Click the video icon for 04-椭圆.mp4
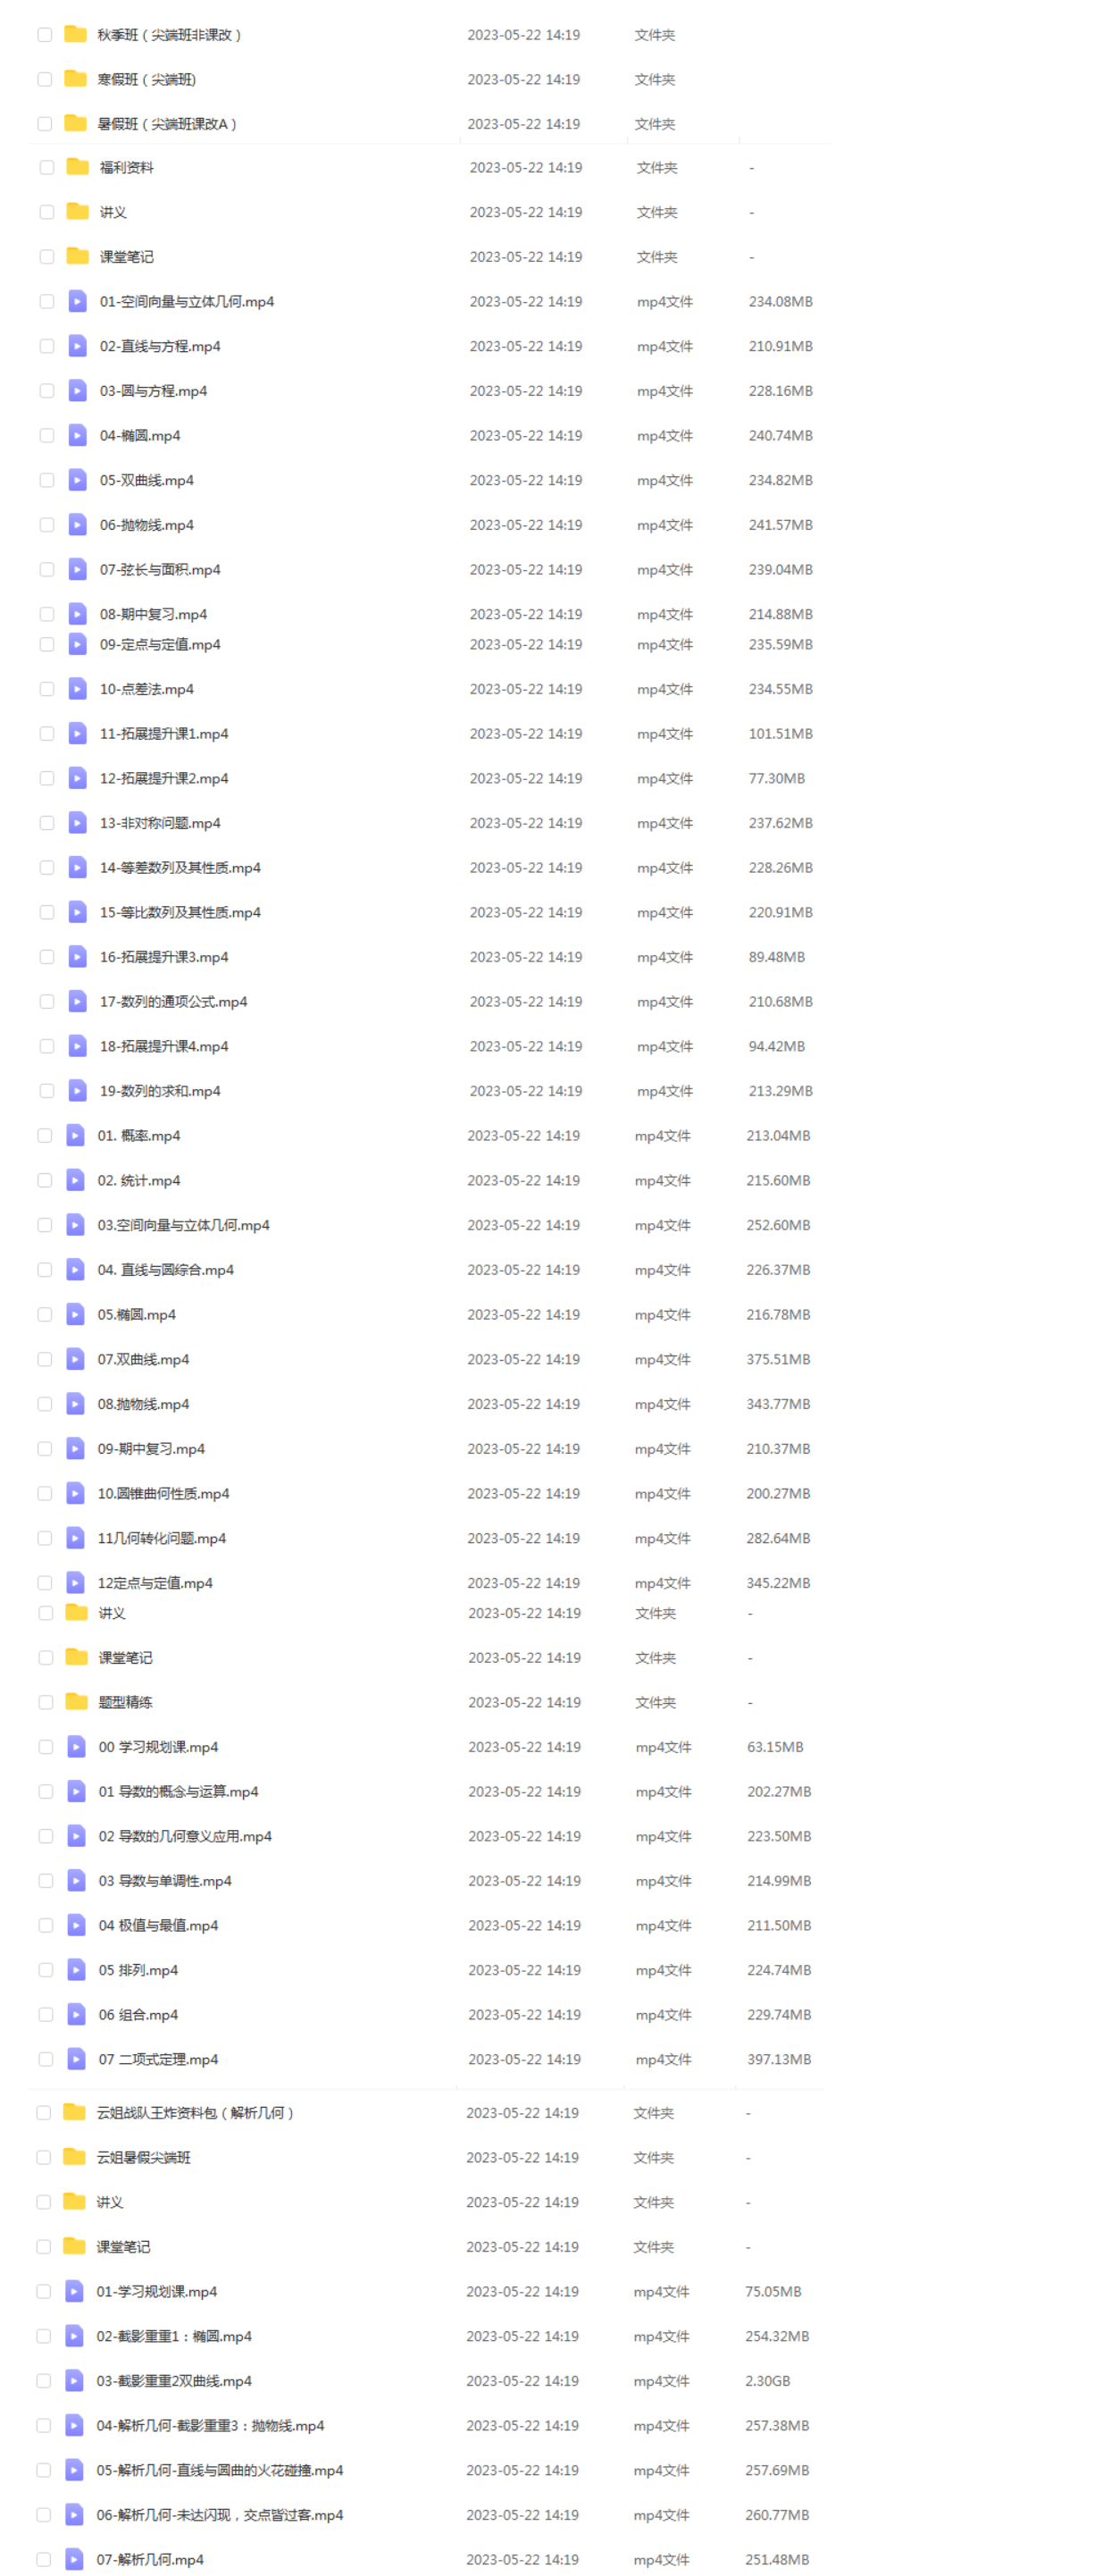 78,435
